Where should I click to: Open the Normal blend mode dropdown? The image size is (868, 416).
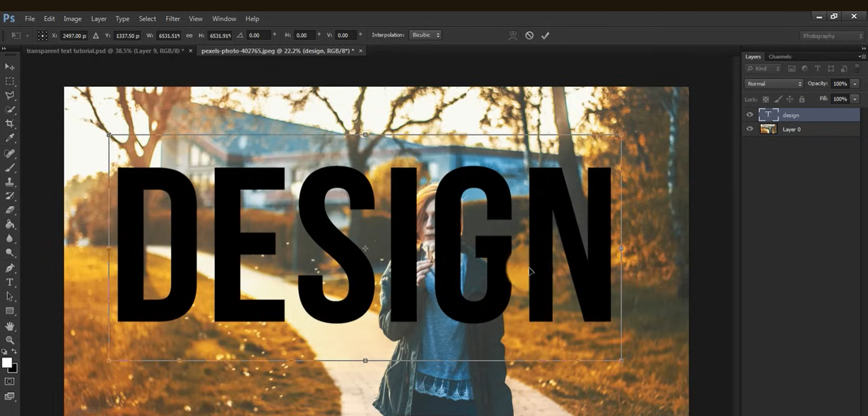774,83
